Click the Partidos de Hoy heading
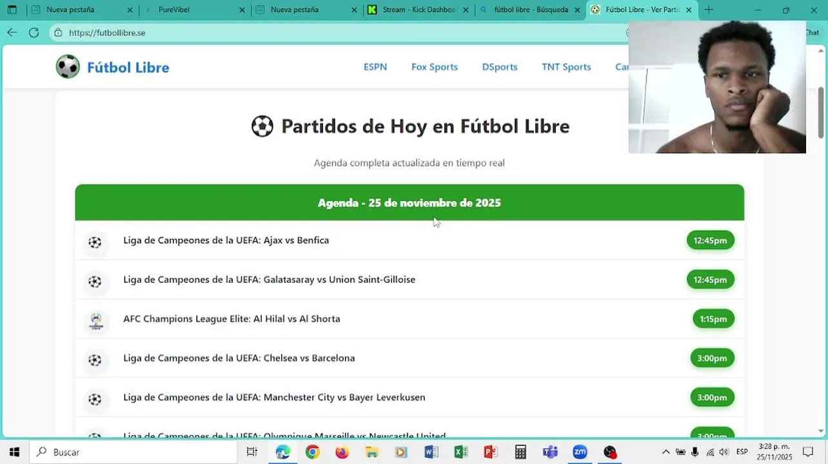828x464 pixels. coord(410,126)
